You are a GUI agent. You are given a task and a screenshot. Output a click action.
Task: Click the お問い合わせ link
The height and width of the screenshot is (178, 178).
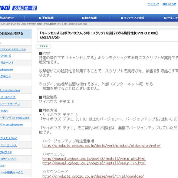click(x=169, y=4)
